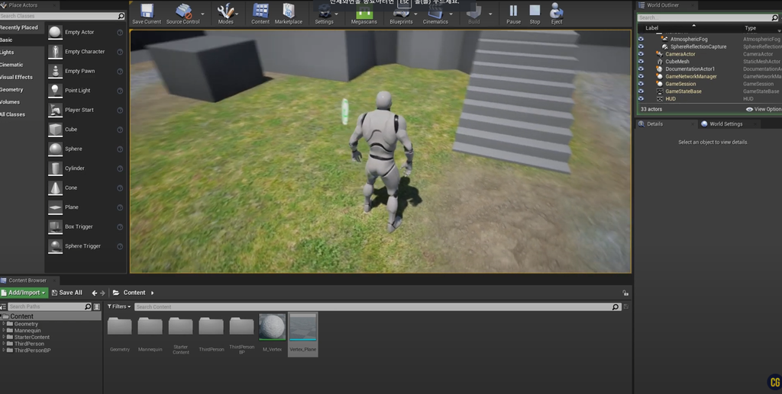Open the Modes toolbar icon
This screenshot has height=394, width=782.
tap(225, 14)
